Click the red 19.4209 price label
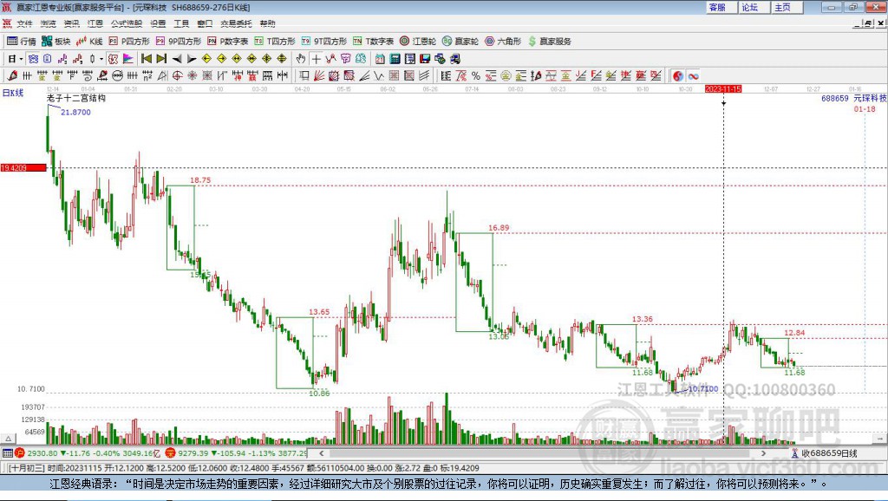 tap(23, 167)
